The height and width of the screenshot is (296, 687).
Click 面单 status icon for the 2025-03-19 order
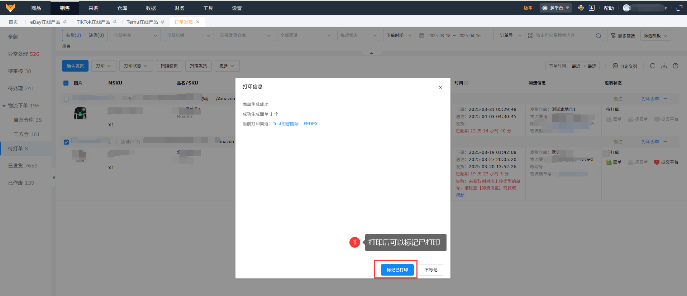tap(609, 162)
